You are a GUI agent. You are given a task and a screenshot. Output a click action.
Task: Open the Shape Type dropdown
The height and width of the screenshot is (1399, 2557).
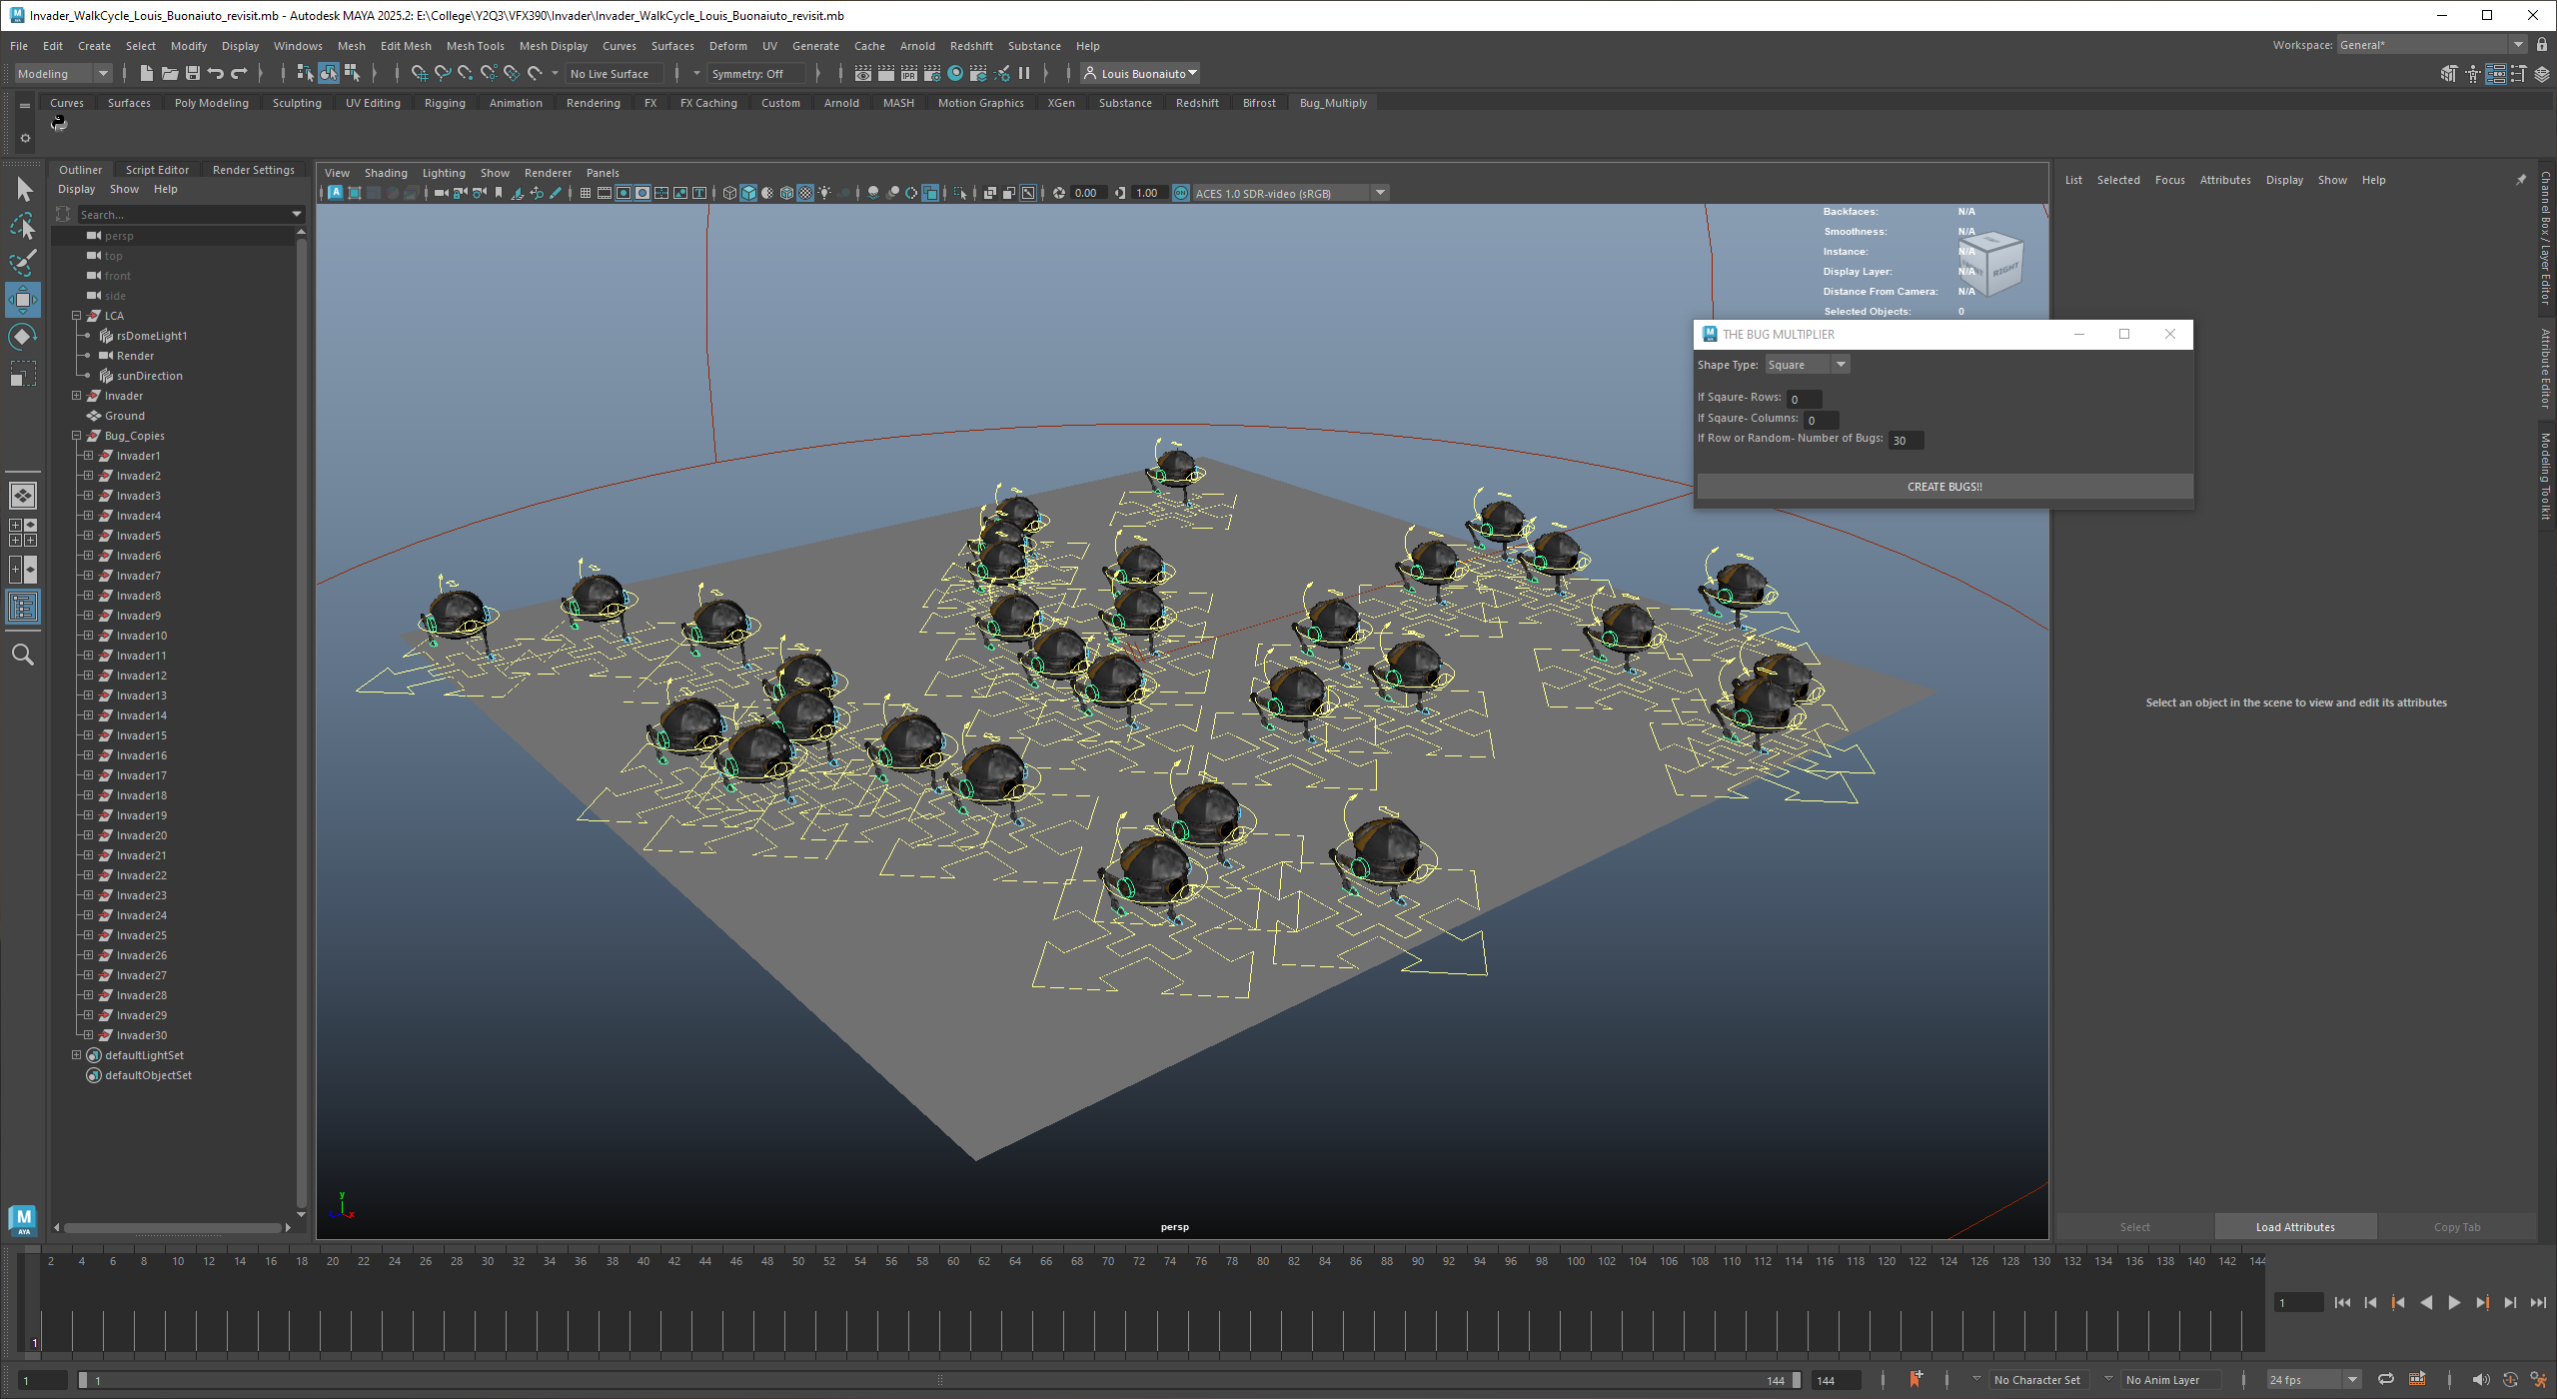point(1807,365)
